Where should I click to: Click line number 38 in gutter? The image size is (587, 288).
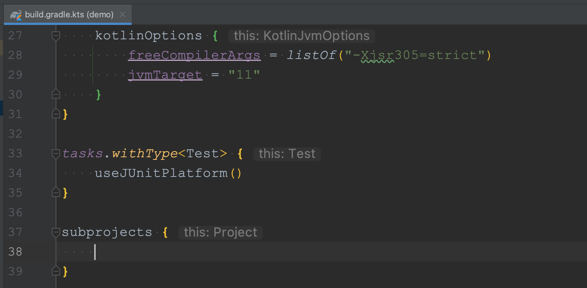pos(15,252)
